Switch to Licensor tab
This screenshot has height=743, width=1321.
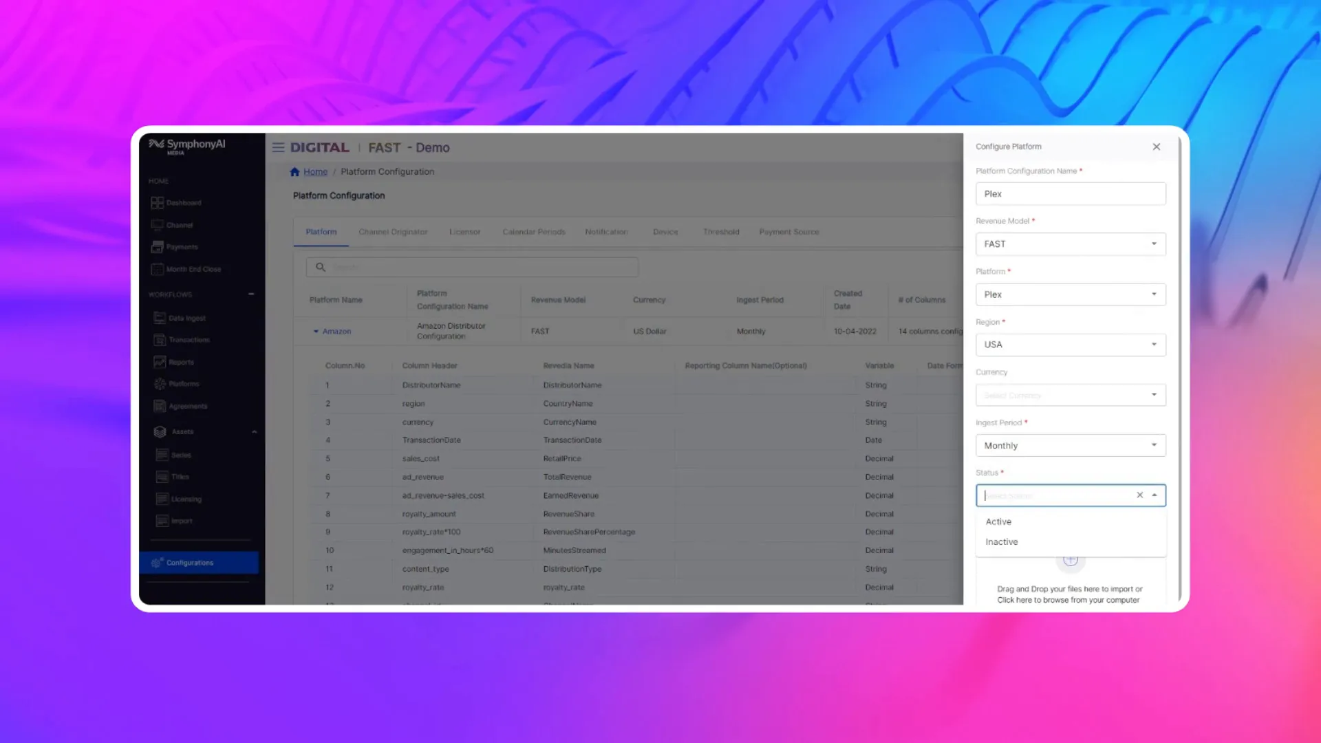point(464,232)
